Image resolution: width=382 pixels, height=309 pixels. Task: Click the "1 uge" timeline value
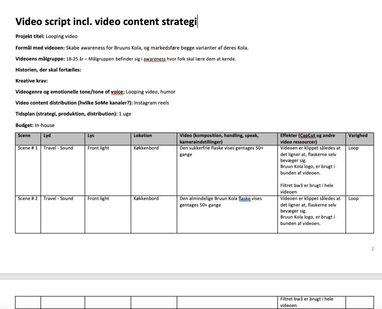(125, 114)
